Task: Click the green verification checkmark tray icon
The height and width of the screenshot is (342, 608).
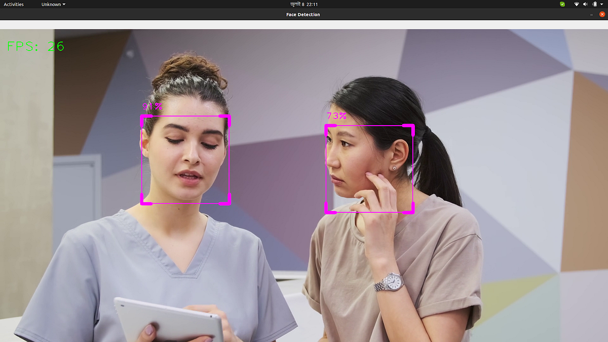Action: pos(562,4)
